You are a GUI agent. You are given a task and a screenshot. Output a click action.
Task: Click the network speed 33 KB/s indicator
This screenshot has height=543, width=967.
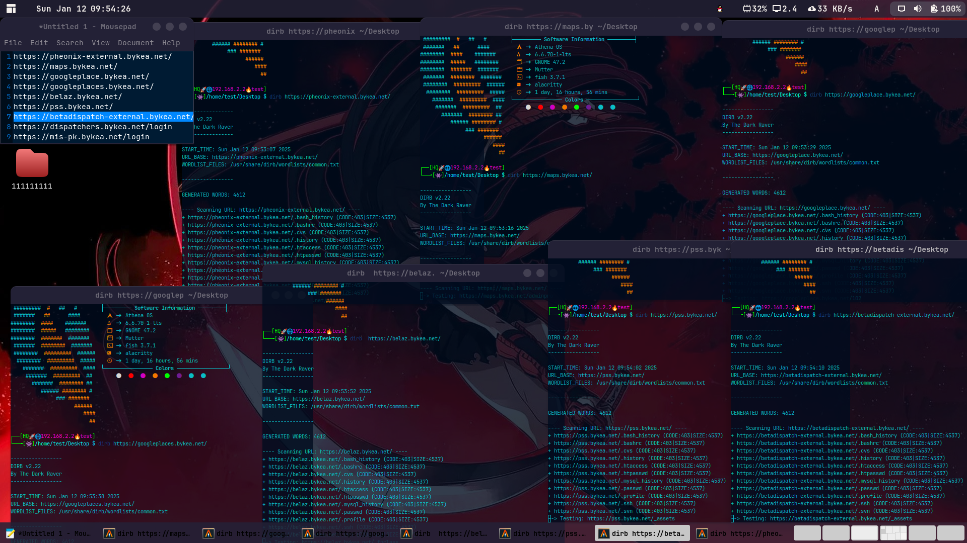pyautogui.click(x=830, y=9)
